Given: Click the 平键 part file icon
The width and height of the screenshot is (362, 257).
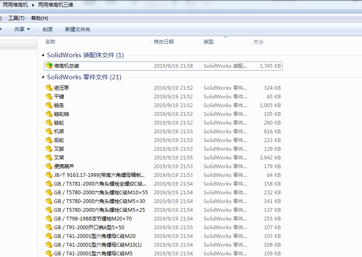Looking at the screenshot, I should [x=49, y=97].
